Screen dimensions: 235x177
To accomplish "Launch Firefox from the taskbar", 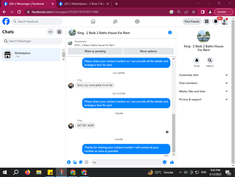I will tap(28, 172).
